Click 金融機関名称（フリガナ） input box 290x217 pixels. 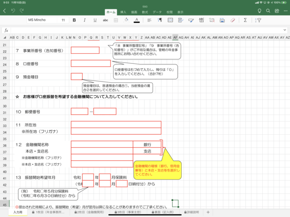click(102, 157)
